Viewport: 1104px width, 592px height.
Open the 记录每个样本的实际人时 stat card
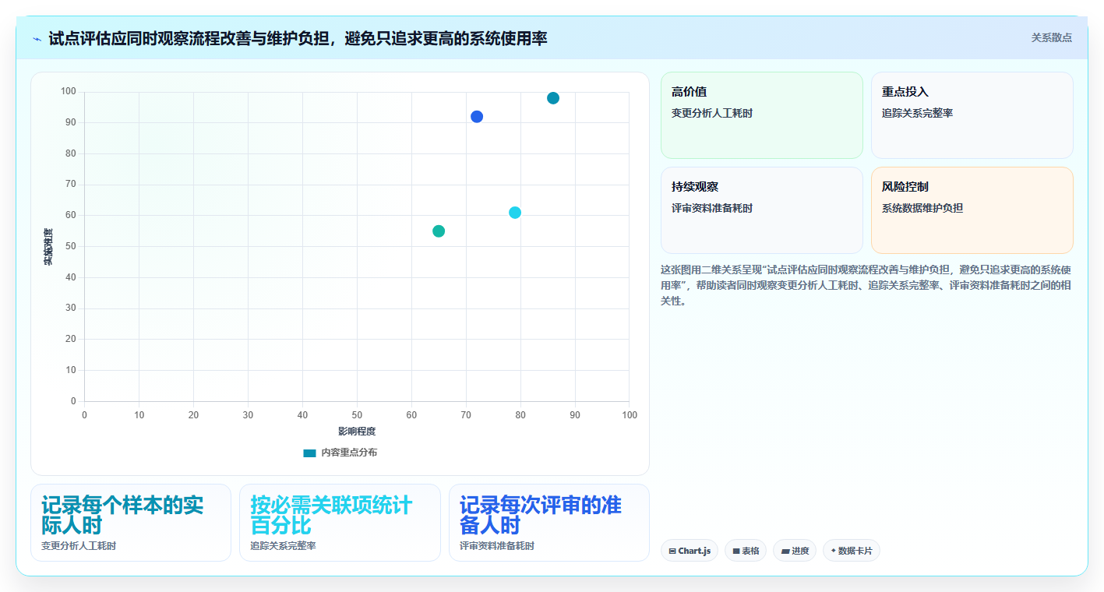[x=131, y=523]
